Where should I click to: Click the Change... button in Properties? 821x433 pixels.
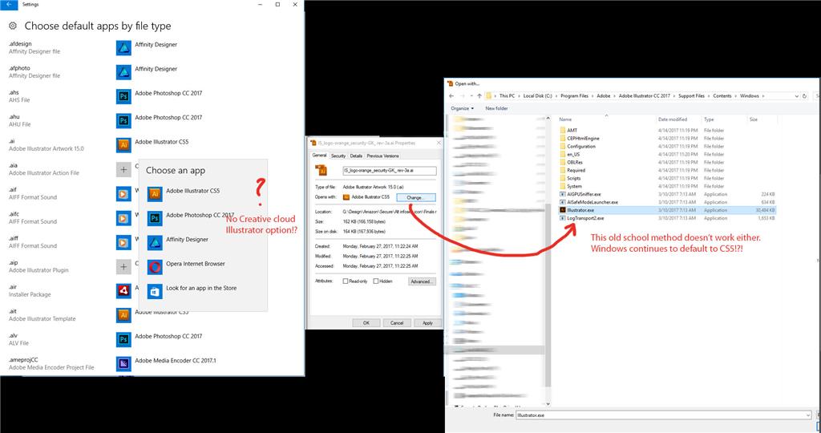(416, 197)
